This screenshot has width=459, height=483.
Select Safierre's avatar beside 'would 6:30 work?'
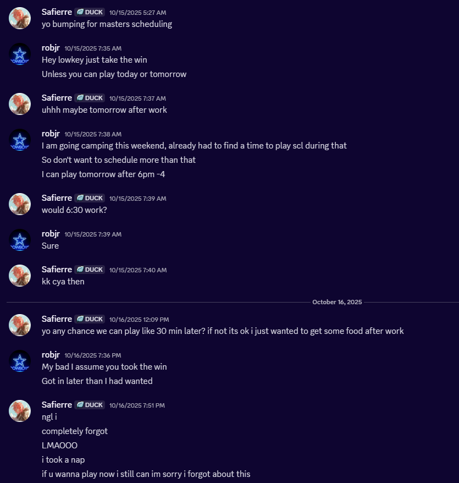20,204
